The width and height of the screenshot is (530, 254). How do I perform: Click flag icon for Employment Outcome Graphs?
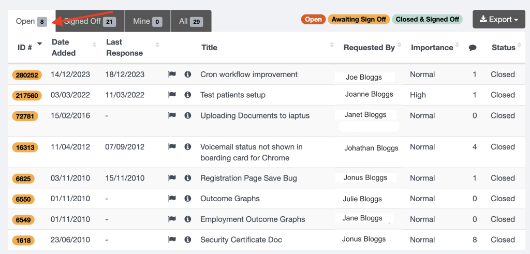[172, 219]
